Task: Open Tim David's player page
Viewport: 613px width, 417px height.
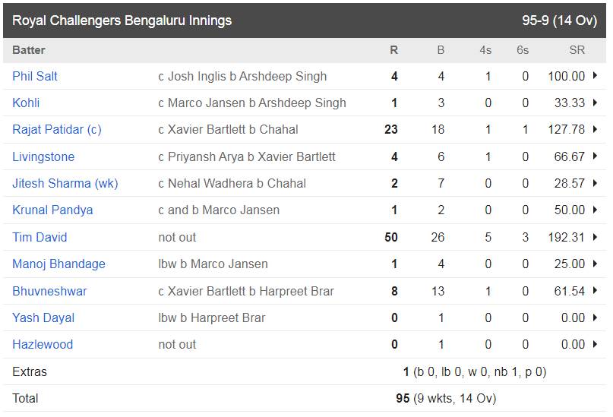Action: coord(39,237)
